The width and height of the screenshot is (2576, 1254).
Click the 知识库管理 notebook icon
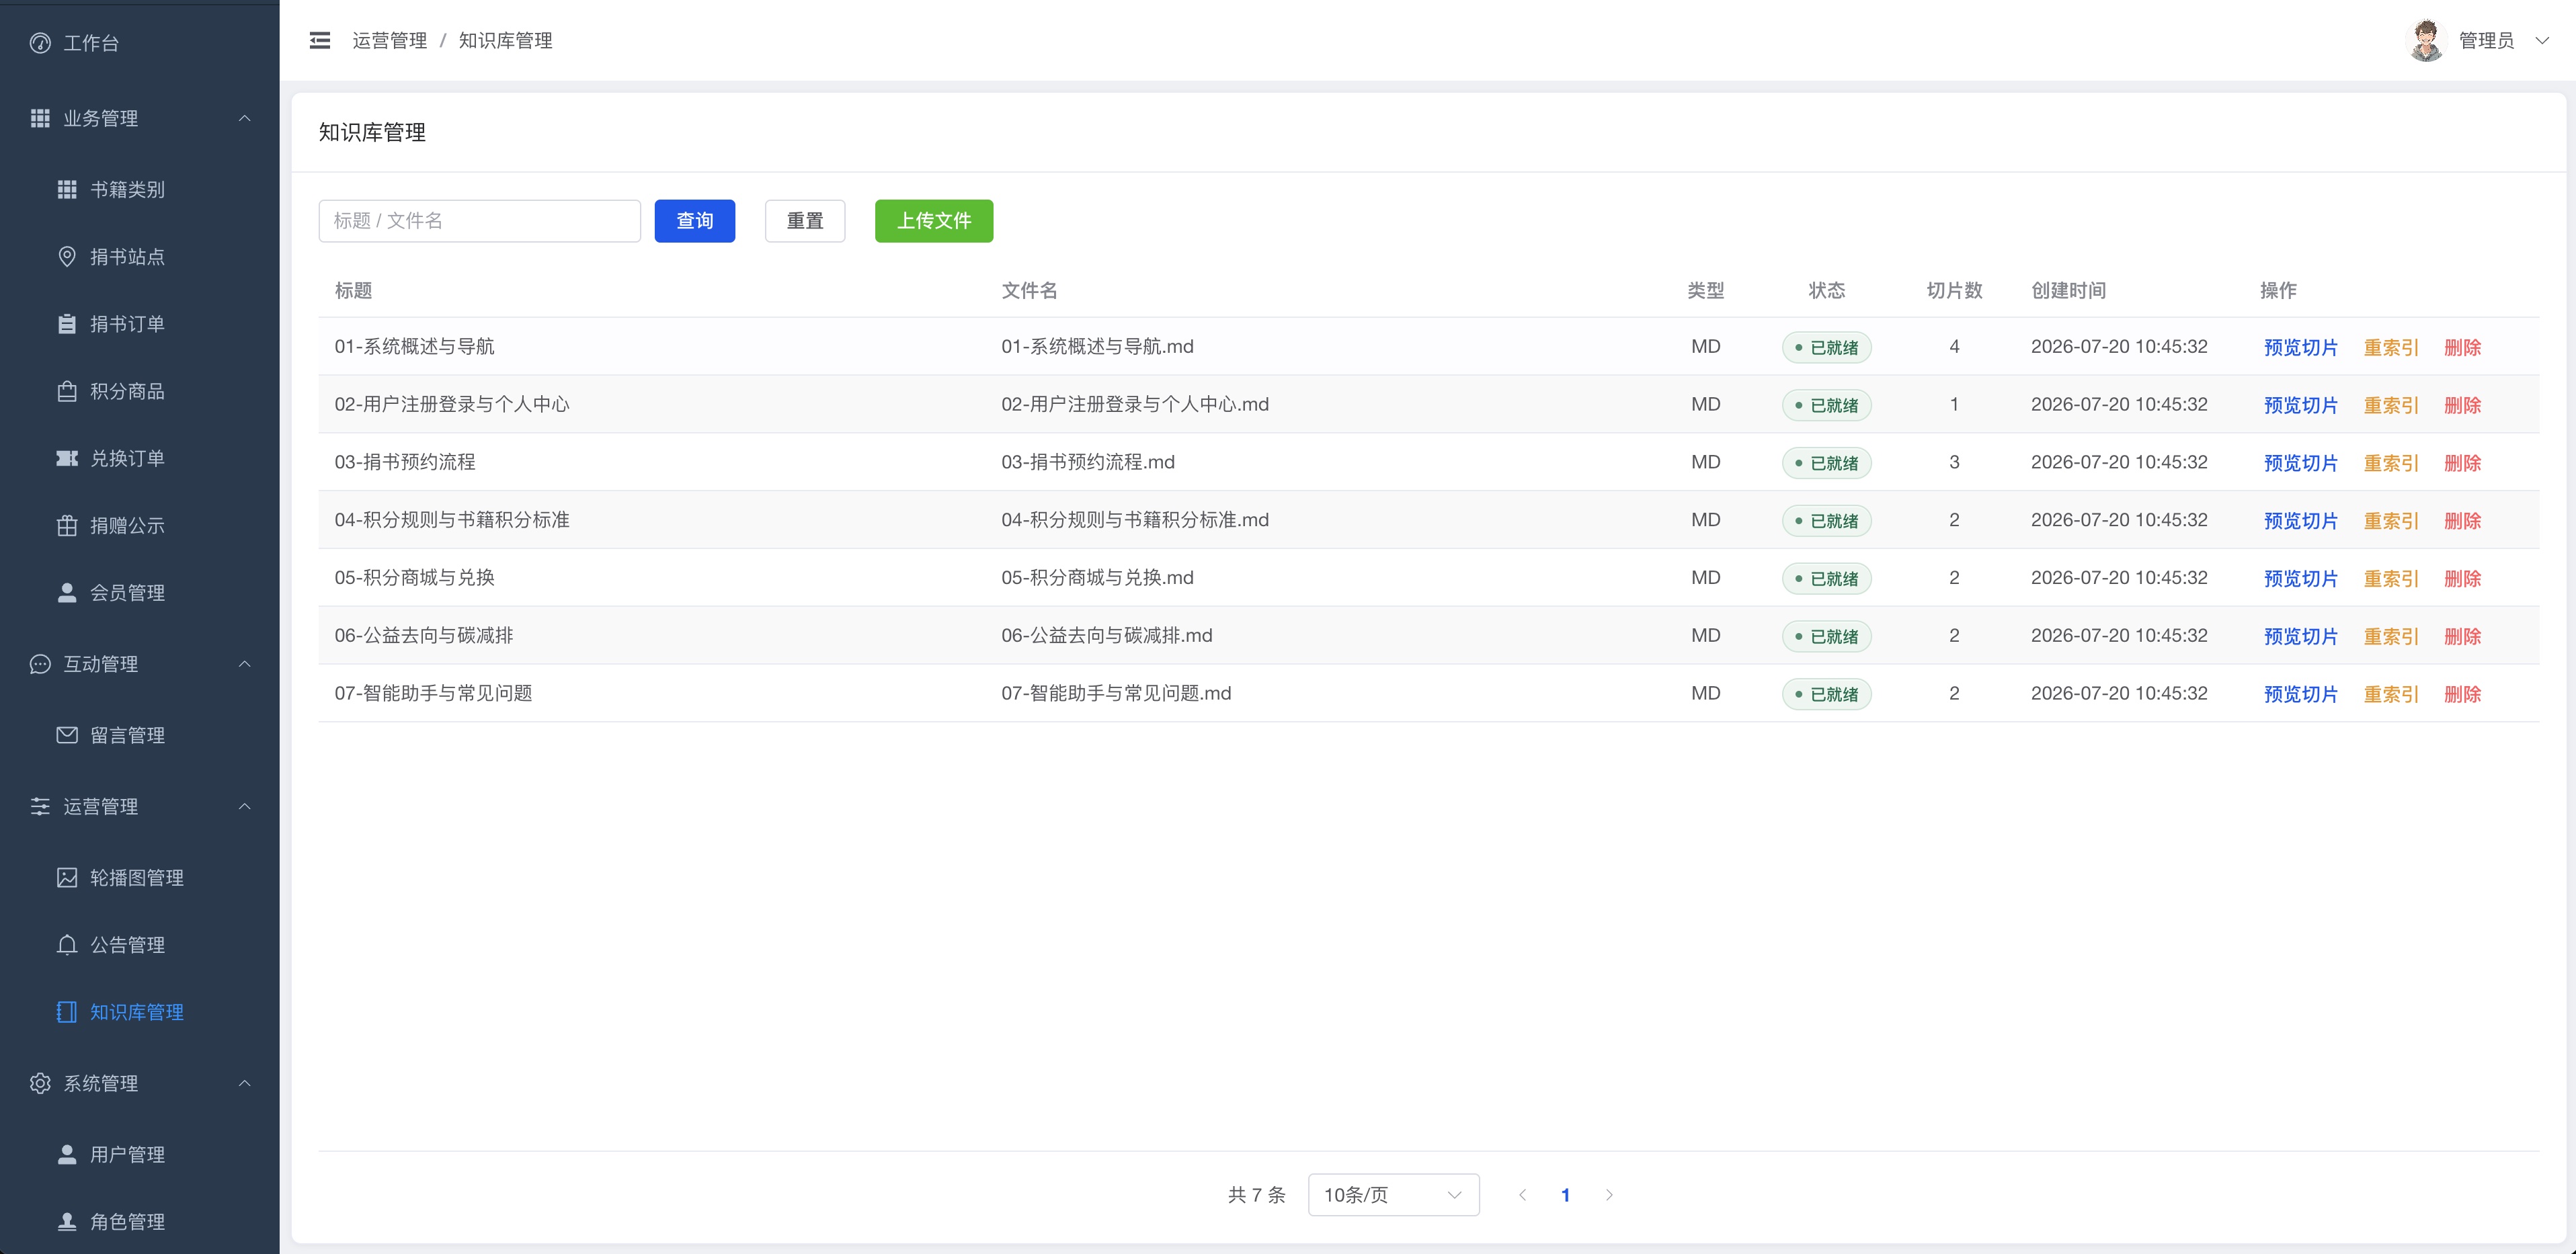pyautogui.click(x=67, y=1012)
